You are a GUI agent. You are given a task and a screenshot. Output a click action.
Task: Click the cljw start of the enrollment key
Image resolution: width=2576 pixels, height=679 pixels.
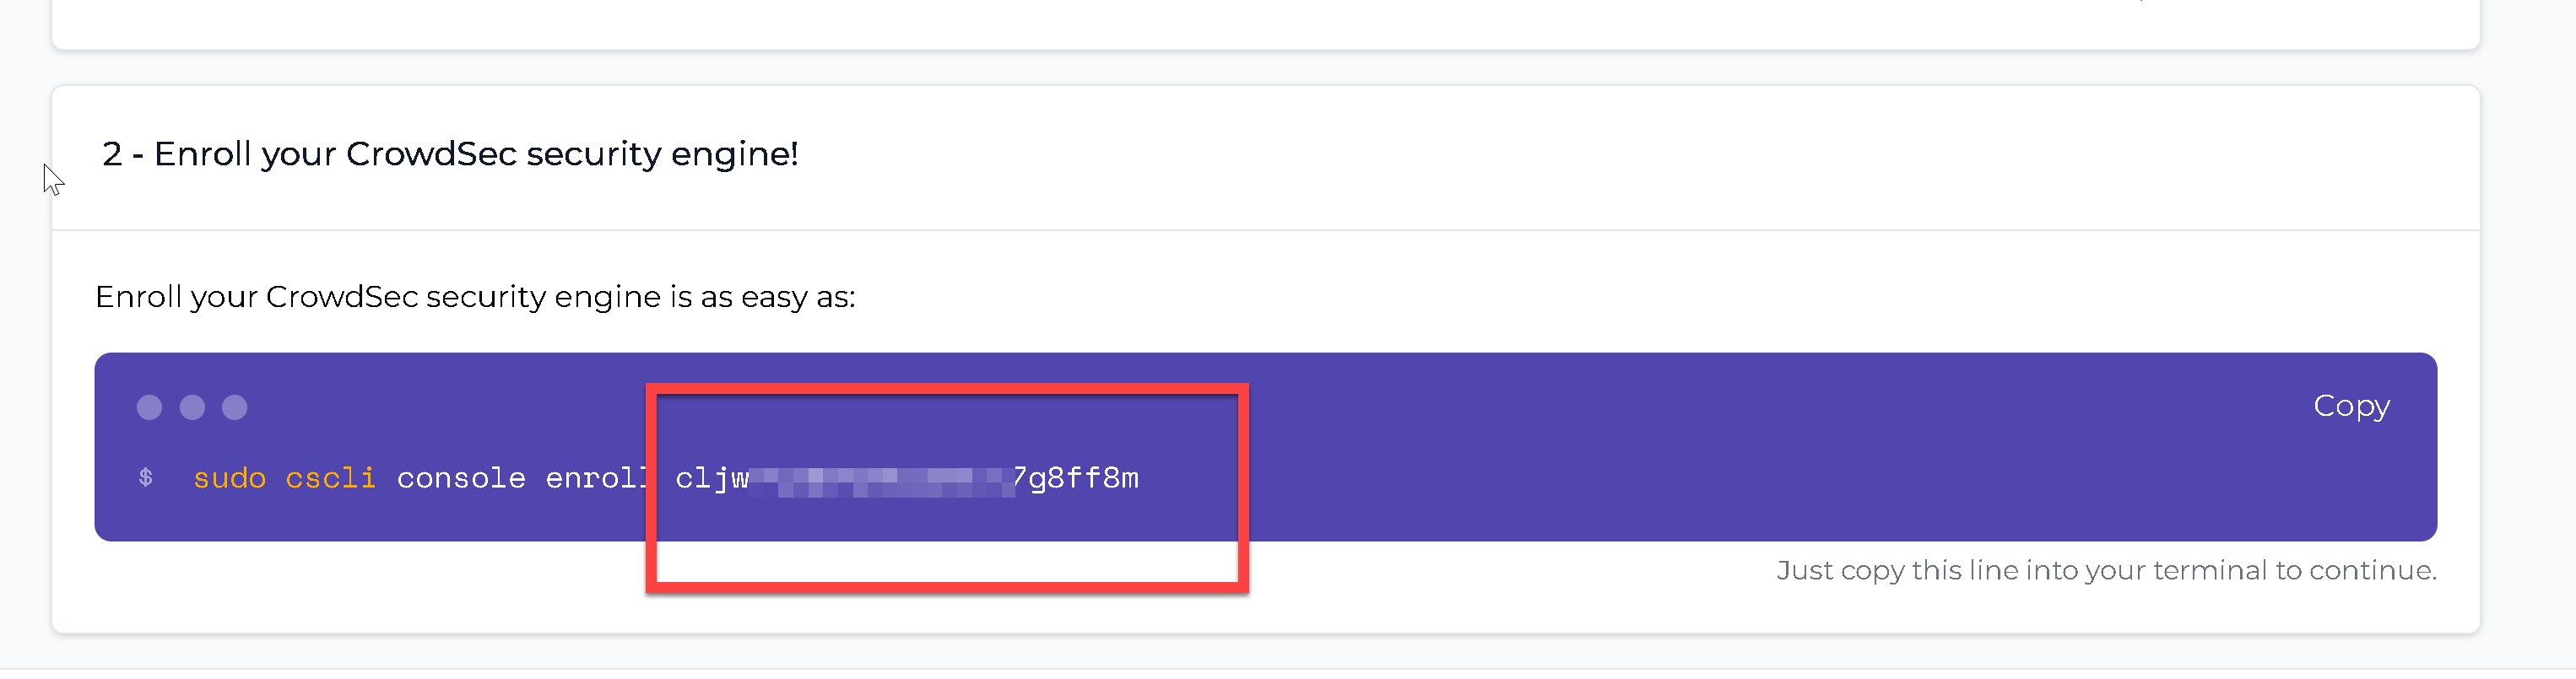point(712,479)
